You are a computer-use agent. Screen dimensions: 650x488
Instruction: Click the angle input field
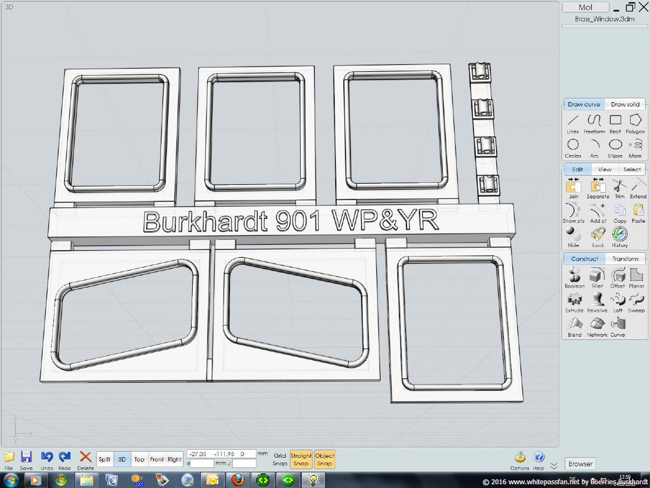[244, 463]
